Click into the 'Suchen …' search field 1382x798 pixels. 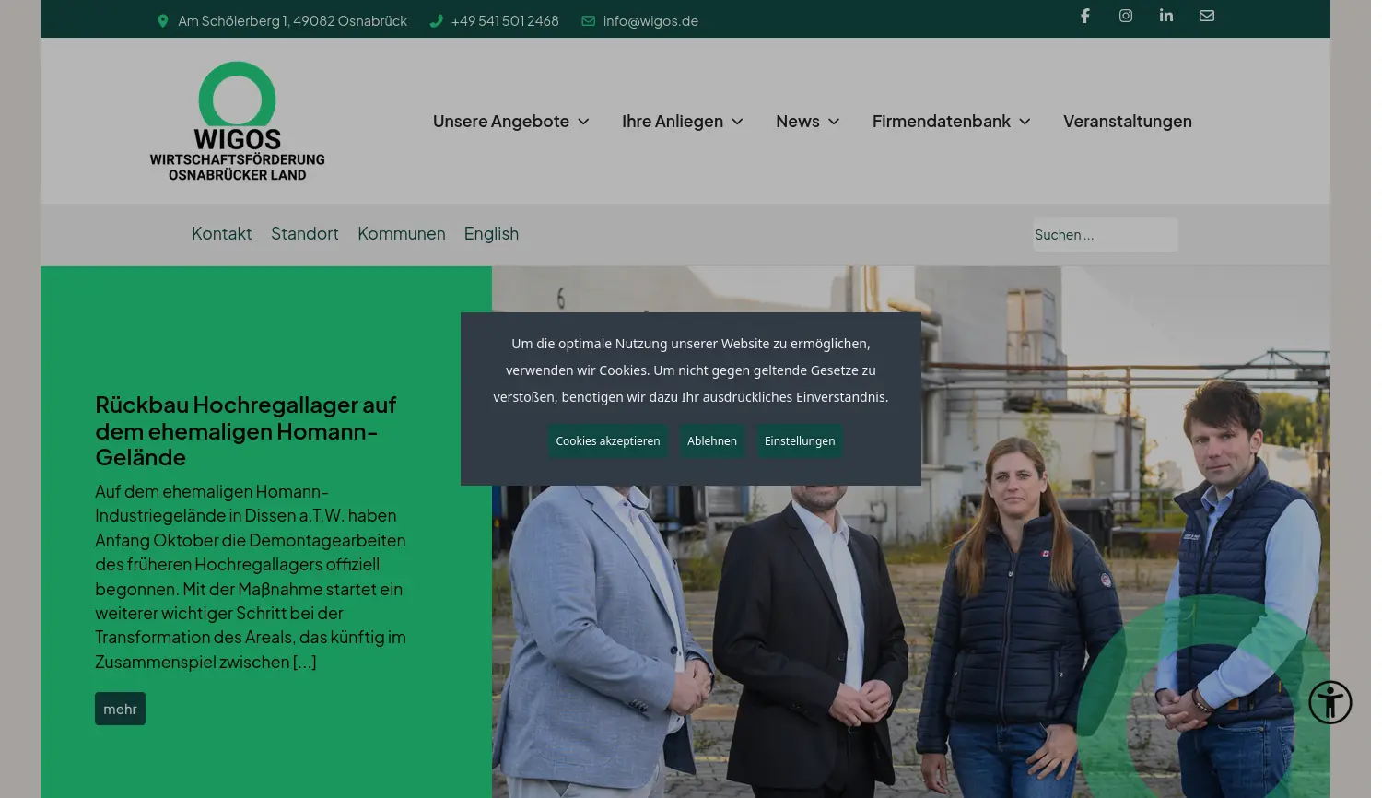1105,234
